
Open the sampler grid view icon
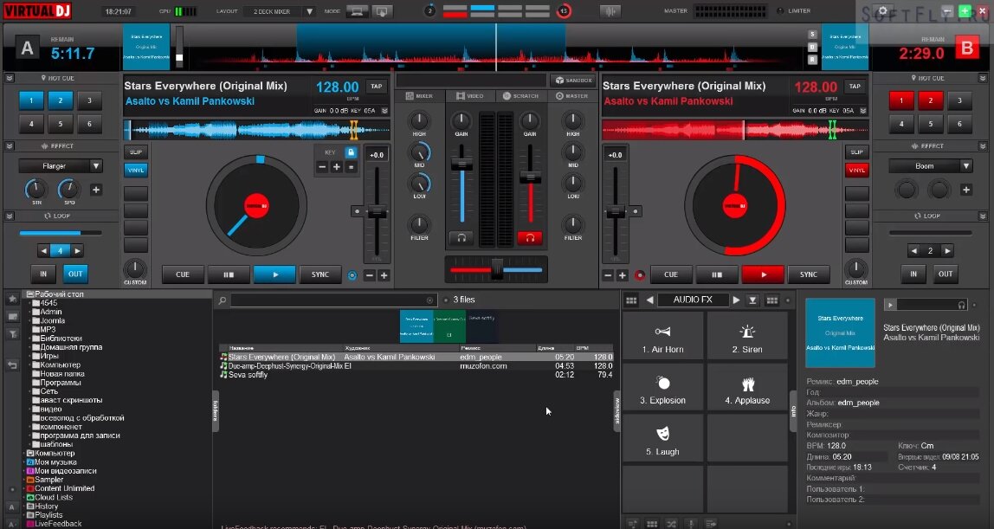[x=630, y=300]
